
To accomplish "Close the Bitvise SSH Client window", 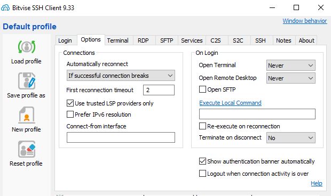I will click(321, 8).
